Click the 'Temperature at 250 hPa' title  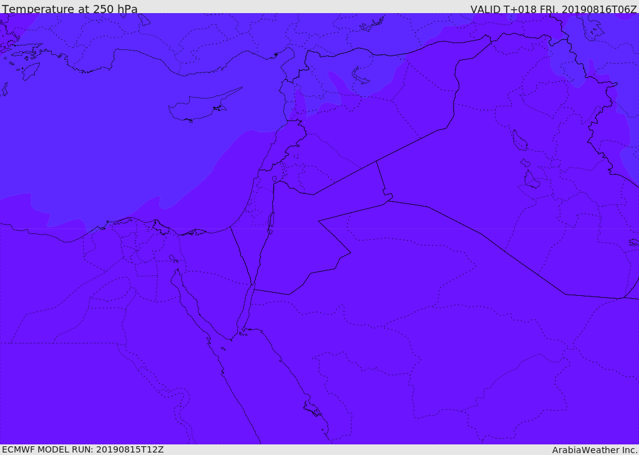70,9
